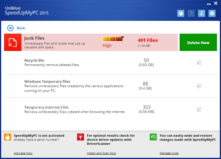This screenshot has width=221, height=159.
Task: Click the '491 Files' count
Action: (x=148, y=40)
